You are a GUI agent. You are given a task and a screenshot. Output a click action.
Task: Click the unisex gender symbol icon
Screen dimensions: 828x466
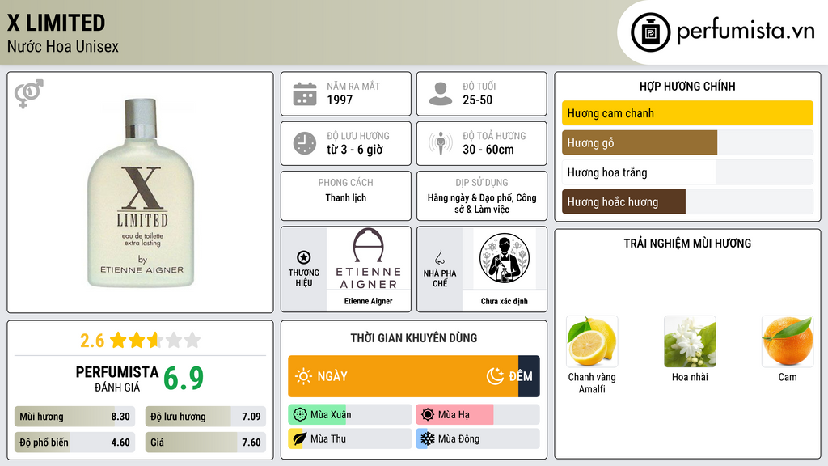pyautogui.click(x=29, y=94)
